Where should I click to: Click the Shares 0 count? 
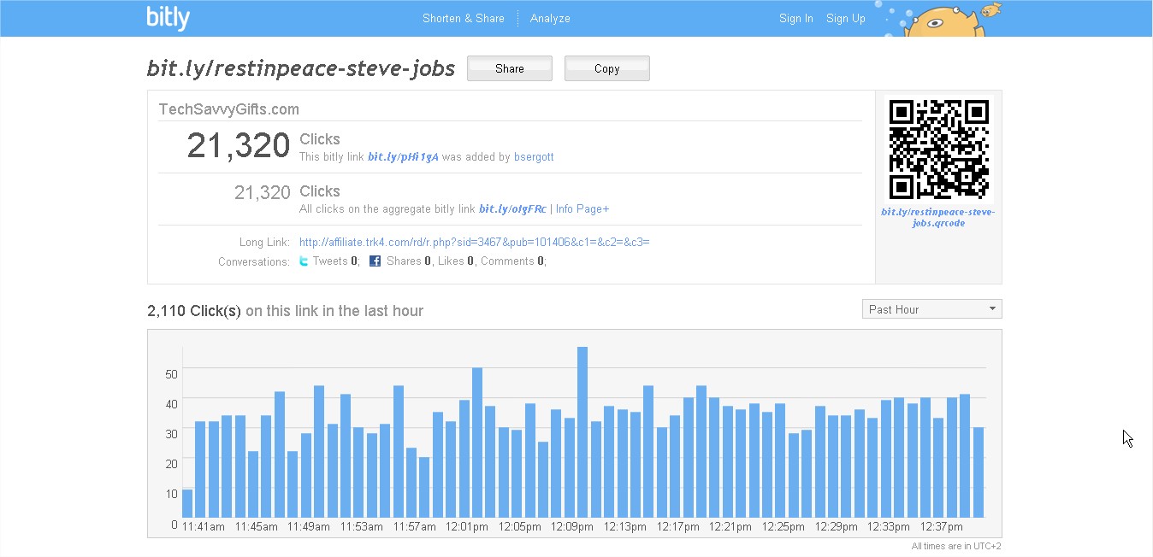pos(409,261)
